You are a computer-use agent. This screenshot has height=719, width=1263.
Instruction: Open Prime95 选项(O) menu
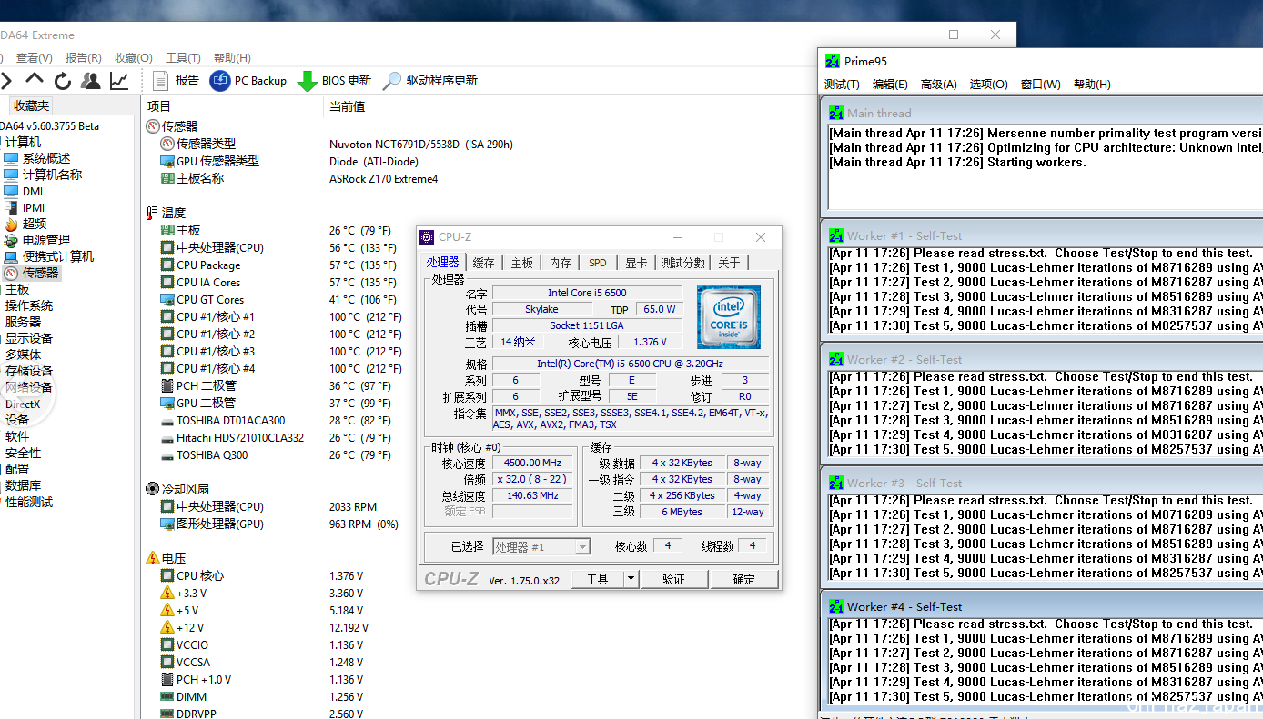(988, 85)
